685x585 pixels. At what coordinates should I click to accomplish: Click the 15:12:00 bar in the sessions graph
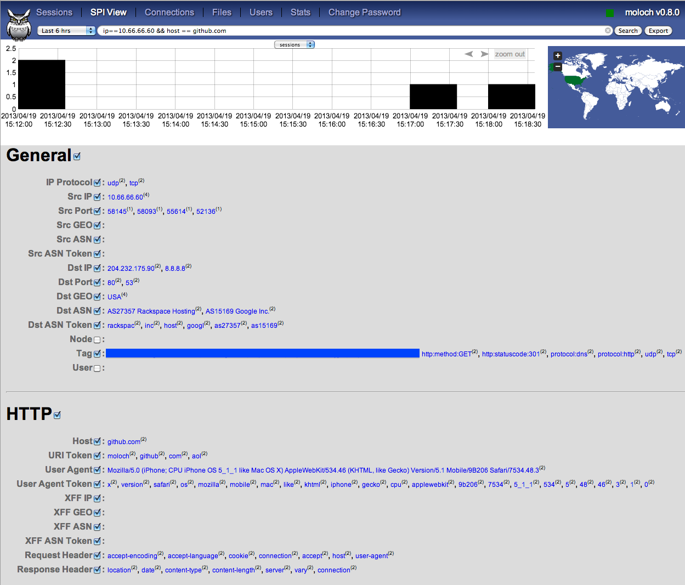42,84
